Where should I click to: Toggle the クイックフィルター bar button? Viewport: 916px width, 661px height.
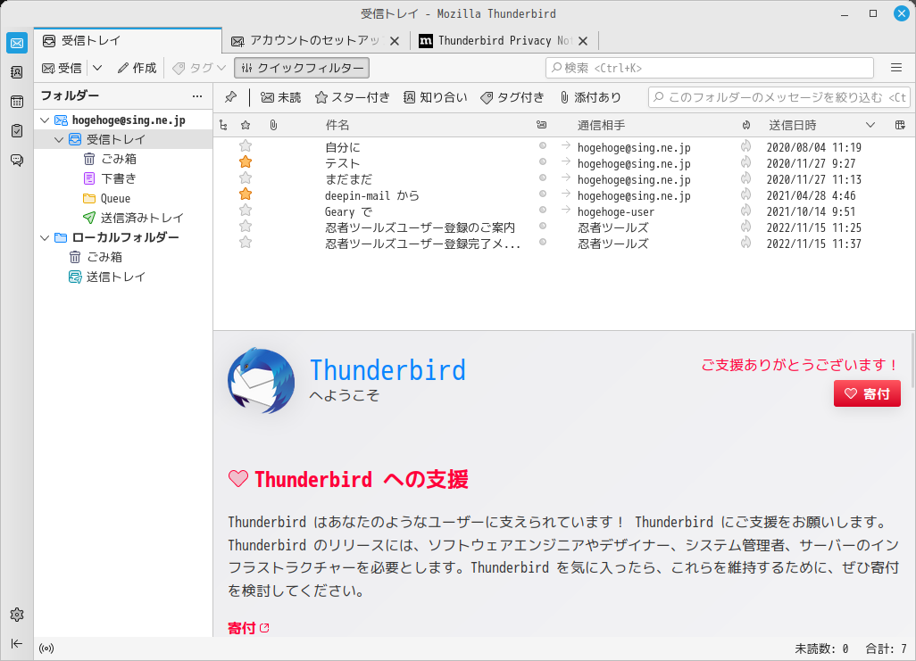coord(302,68)
